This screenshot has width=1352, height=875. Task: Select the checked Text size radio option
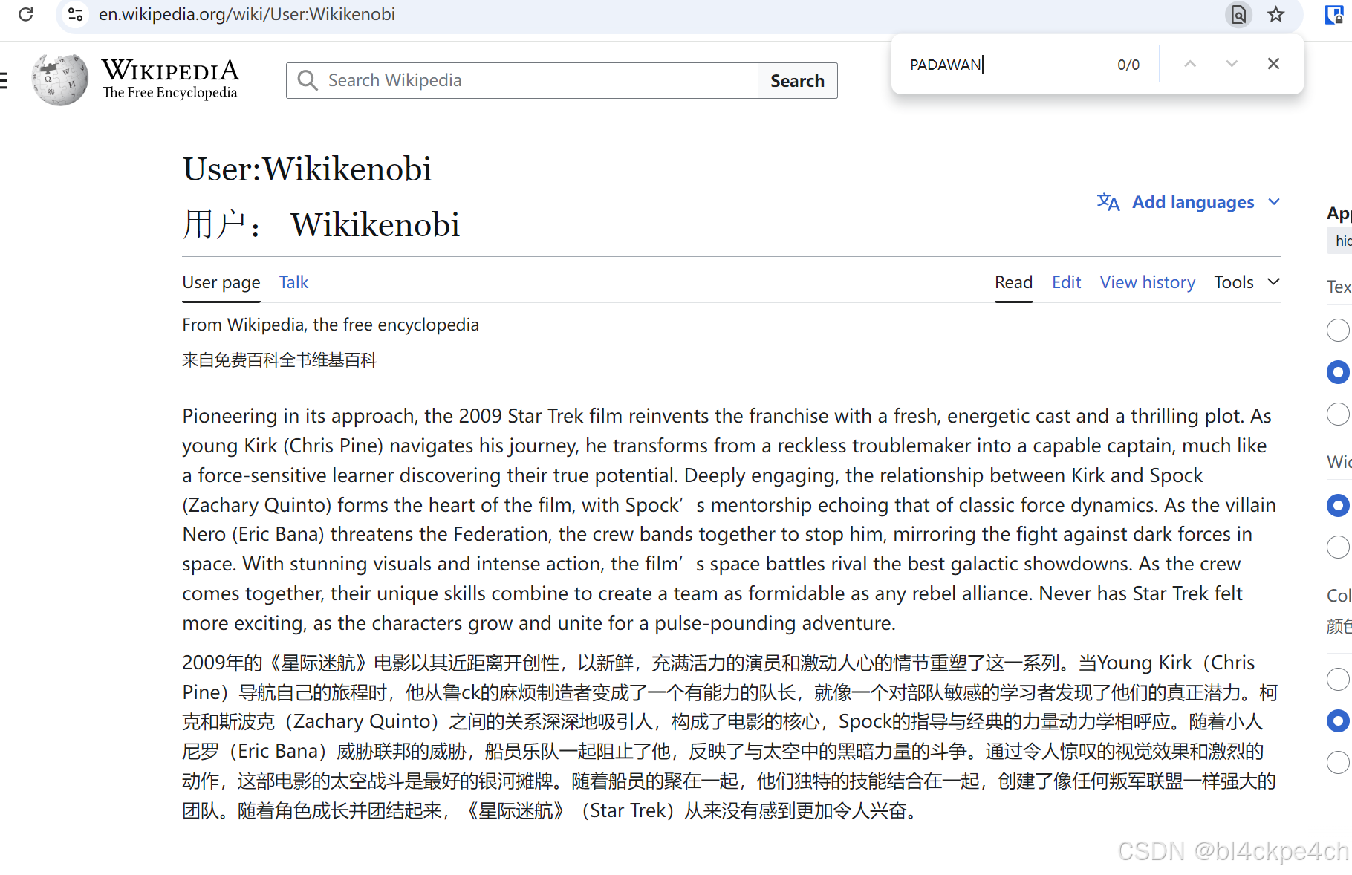(1338, 372)
